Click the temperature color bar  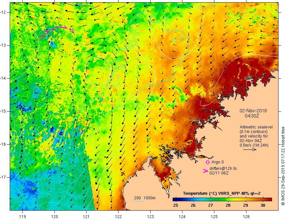(222, 200)
